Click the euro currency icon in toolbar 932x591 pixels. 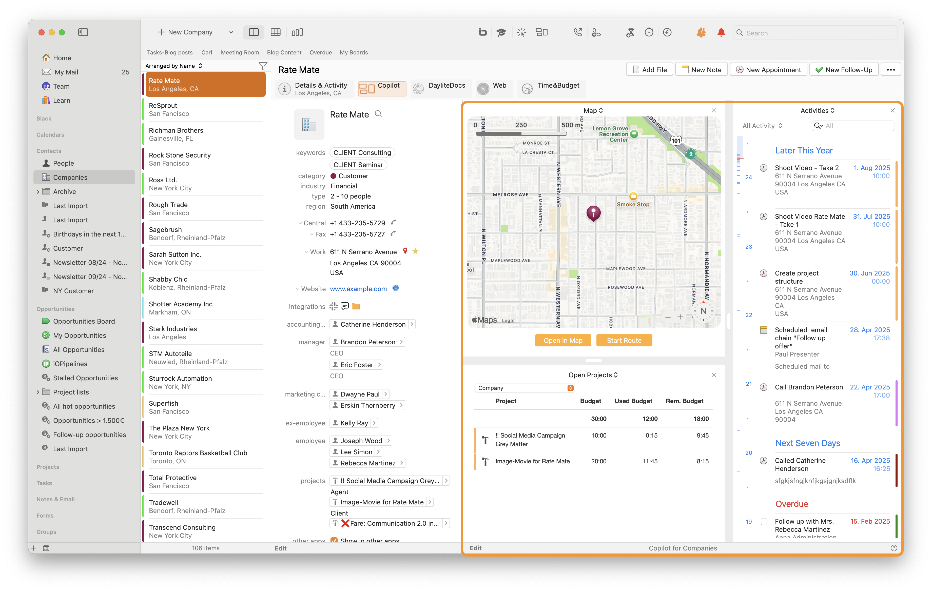(667, 32)
